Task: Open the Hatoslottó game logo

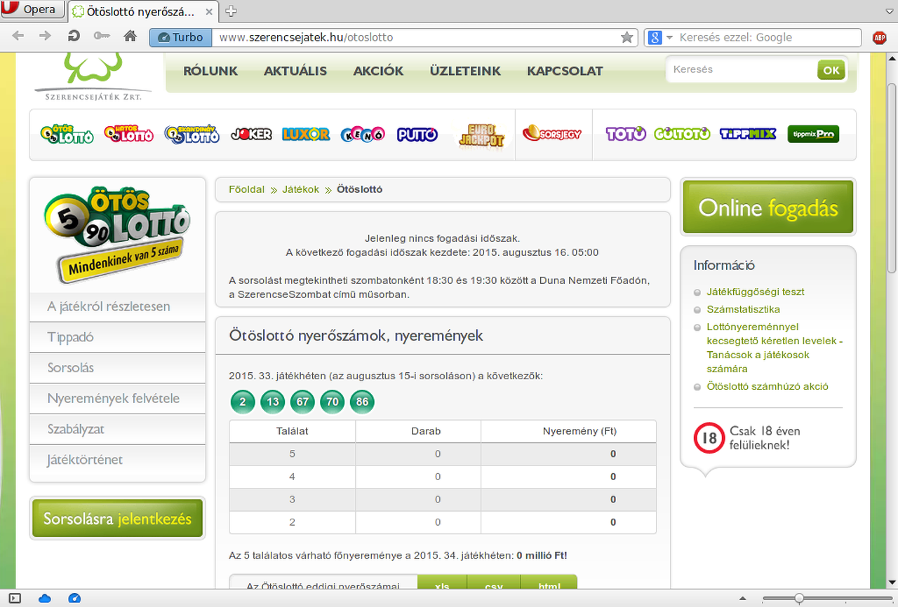Action: (128, 133)
